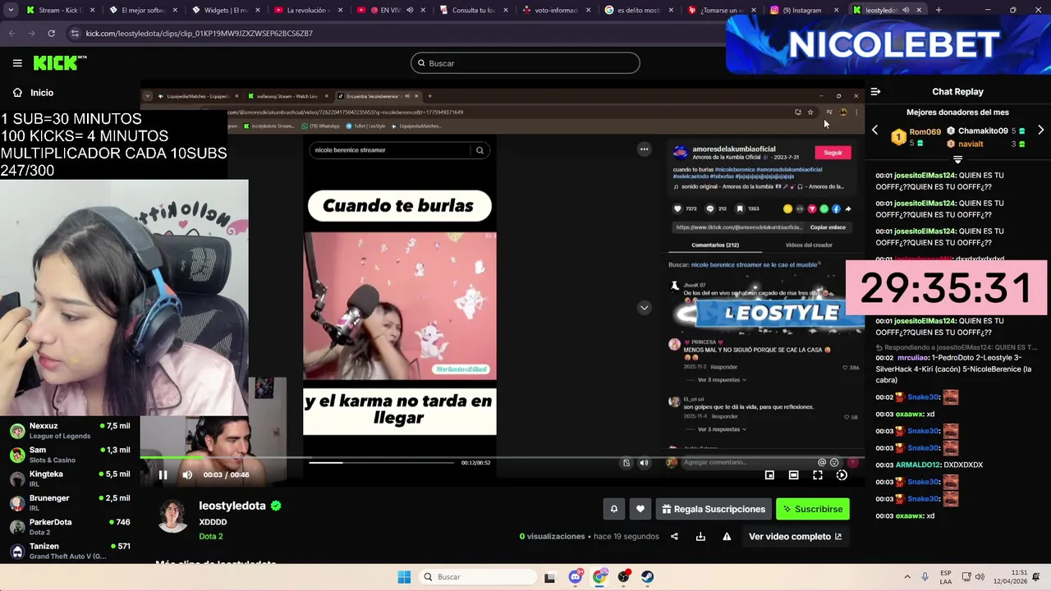Click donor name Rom069
The image size is (1051, 591).
click(x=925, y=131)
